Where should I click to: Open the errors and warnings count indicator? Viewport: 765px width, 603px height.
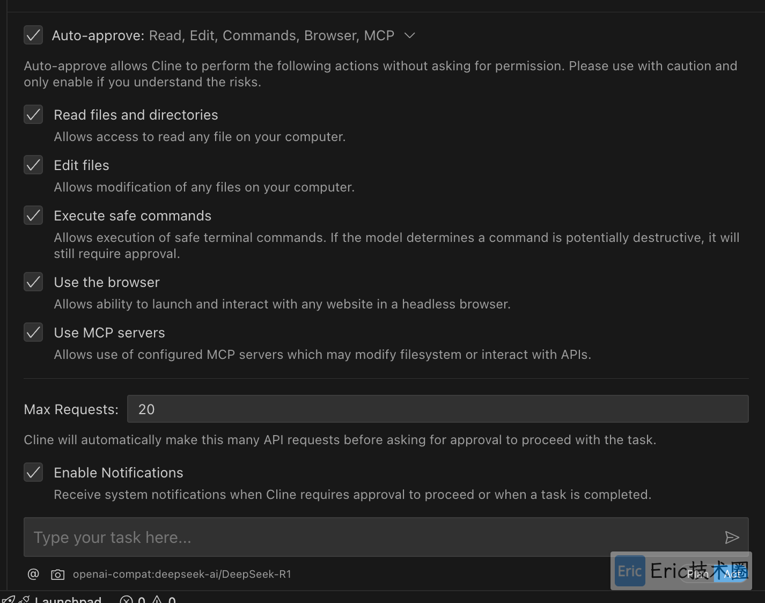coord(148,600)
